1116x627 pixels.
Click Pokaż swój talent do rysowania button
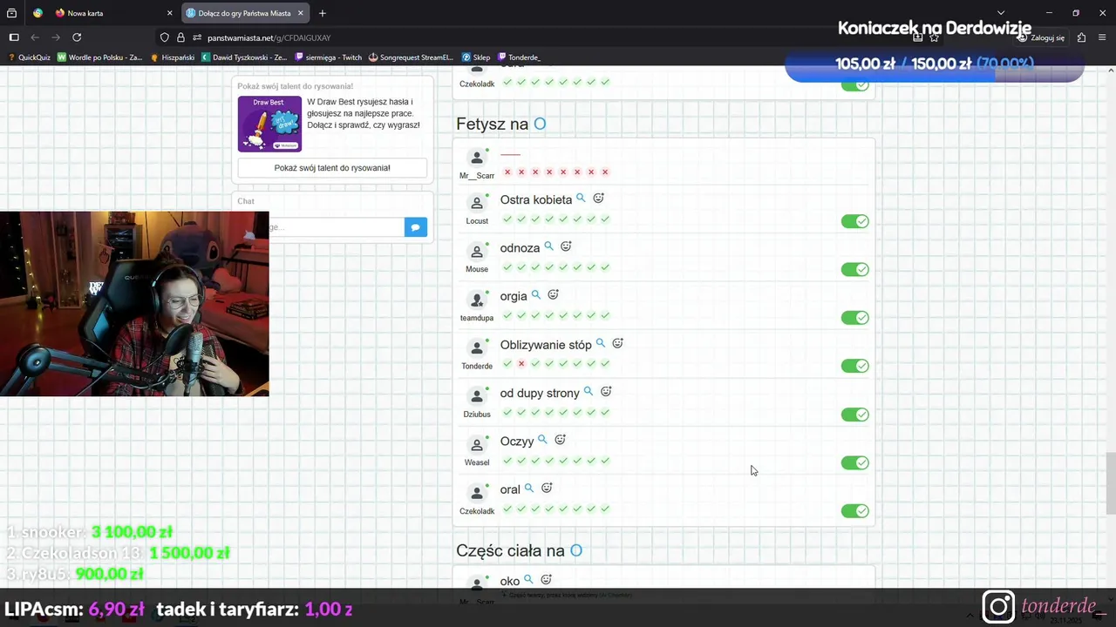tap(332, 168)
